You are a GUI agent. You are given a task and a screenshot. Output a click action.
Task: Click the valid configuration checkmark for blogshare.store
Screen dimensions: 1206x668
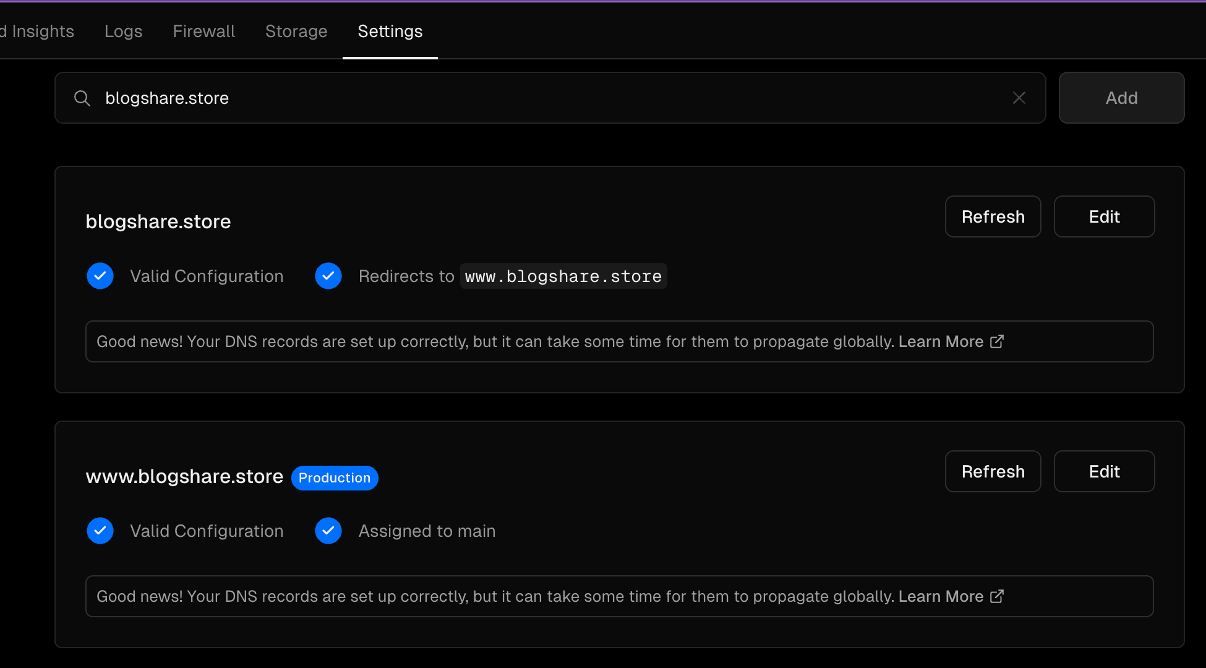click(x=99, y=276)
